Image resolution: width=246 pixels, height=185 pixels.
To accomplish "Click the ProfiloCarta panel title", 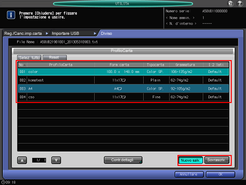I will (122, 51).
